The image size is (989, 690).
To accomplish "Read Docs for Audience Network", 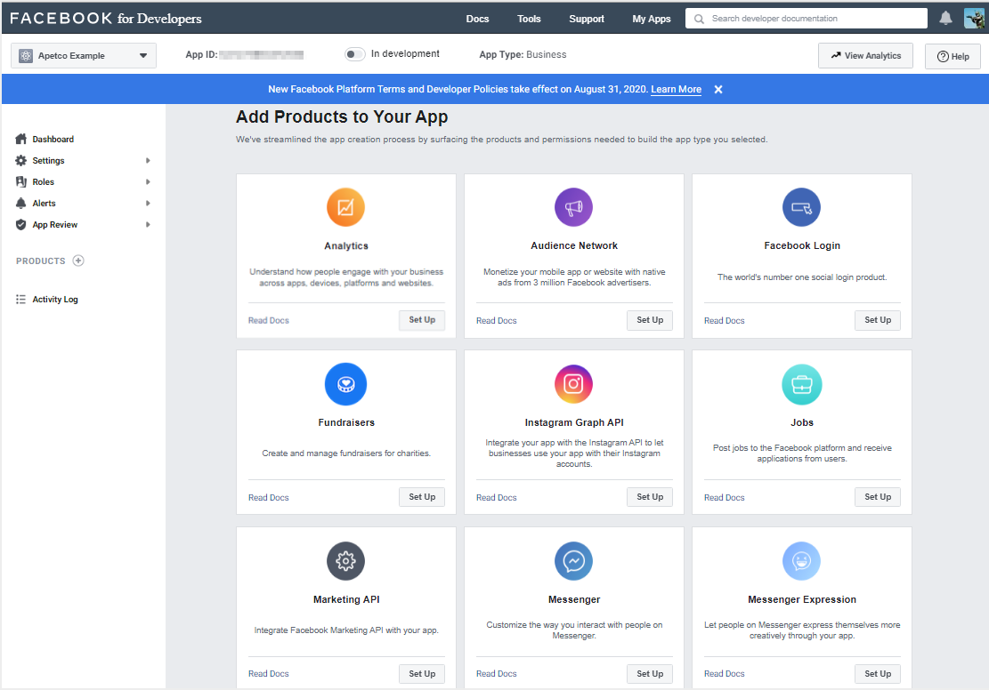I will (496, 321).
